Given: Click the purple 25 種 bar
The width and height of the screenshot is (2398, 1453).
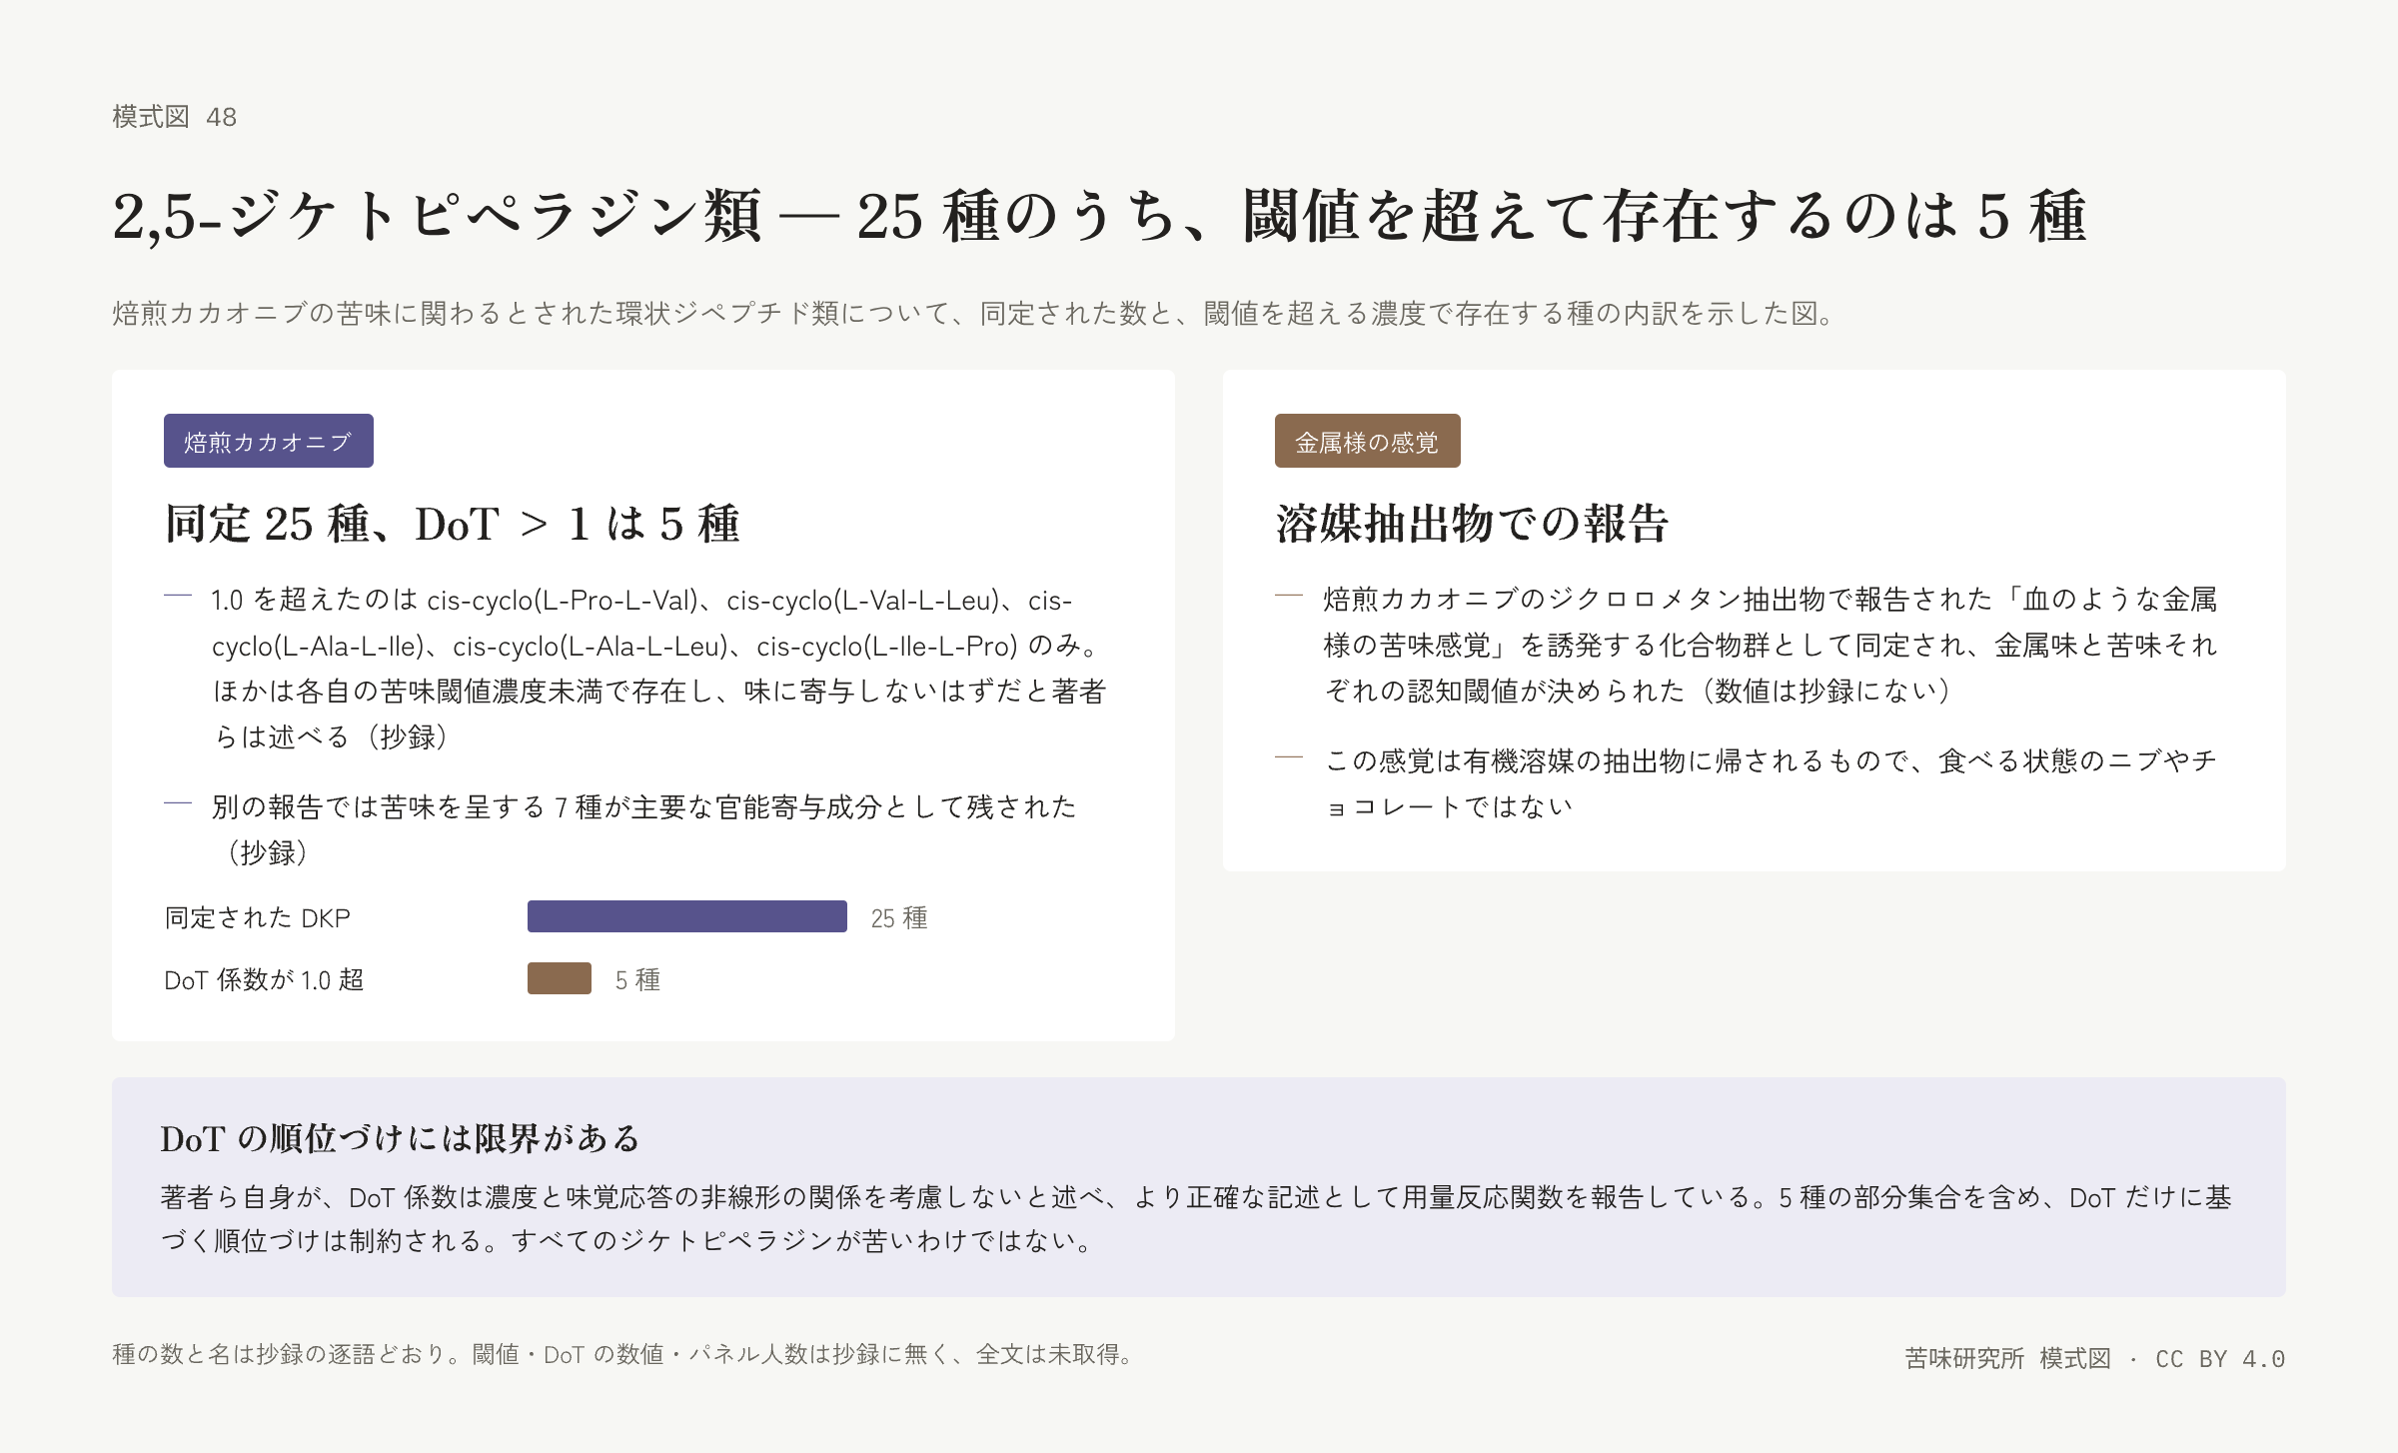Looking at the screenshot, I should coord(687,916).
